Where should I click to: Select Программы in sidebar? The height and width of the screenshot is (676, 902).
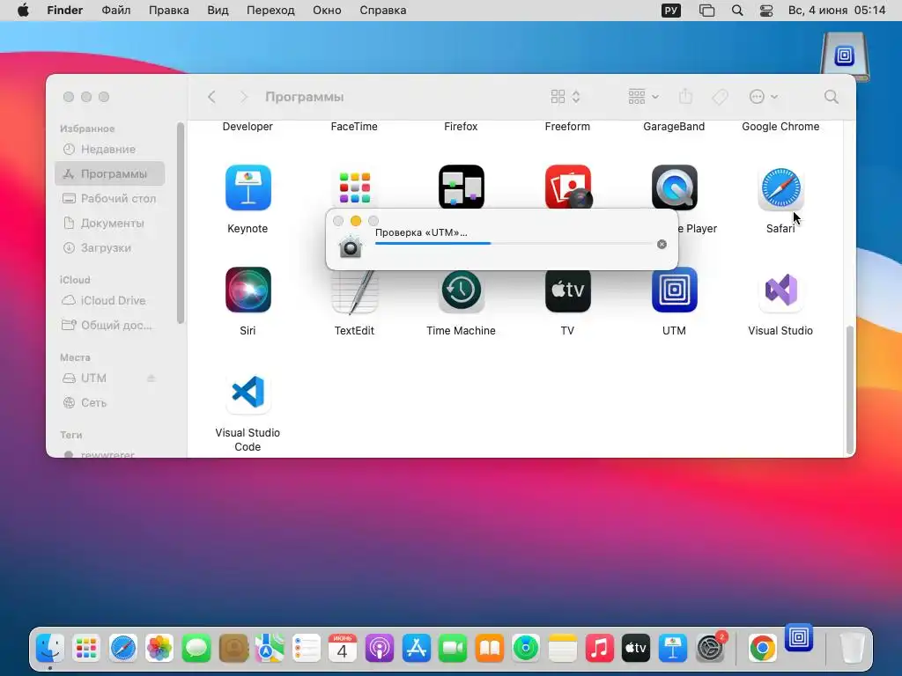[x=110, y=173]
